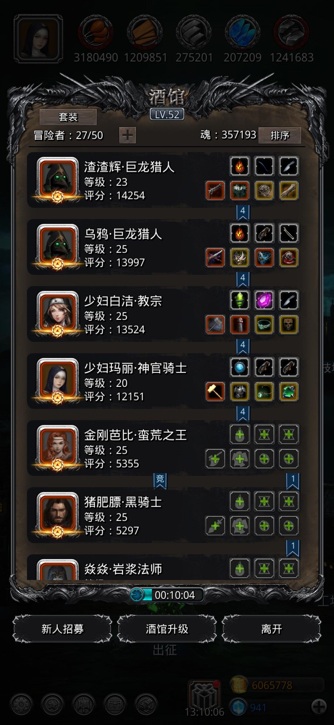Expand the 竞 flag under 金刚芭比

(160, 481)
